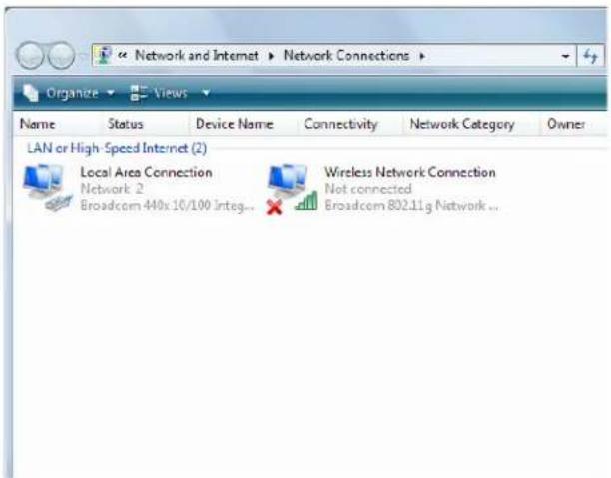Sort by the Status column

pyautogui.click(x=125, y=124)
